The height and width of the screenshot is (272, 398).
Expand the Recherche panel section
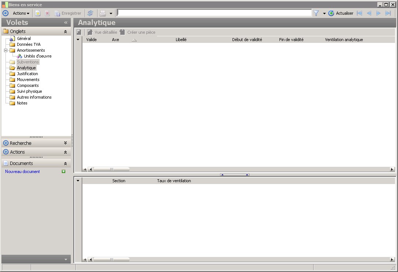point(66,143)
